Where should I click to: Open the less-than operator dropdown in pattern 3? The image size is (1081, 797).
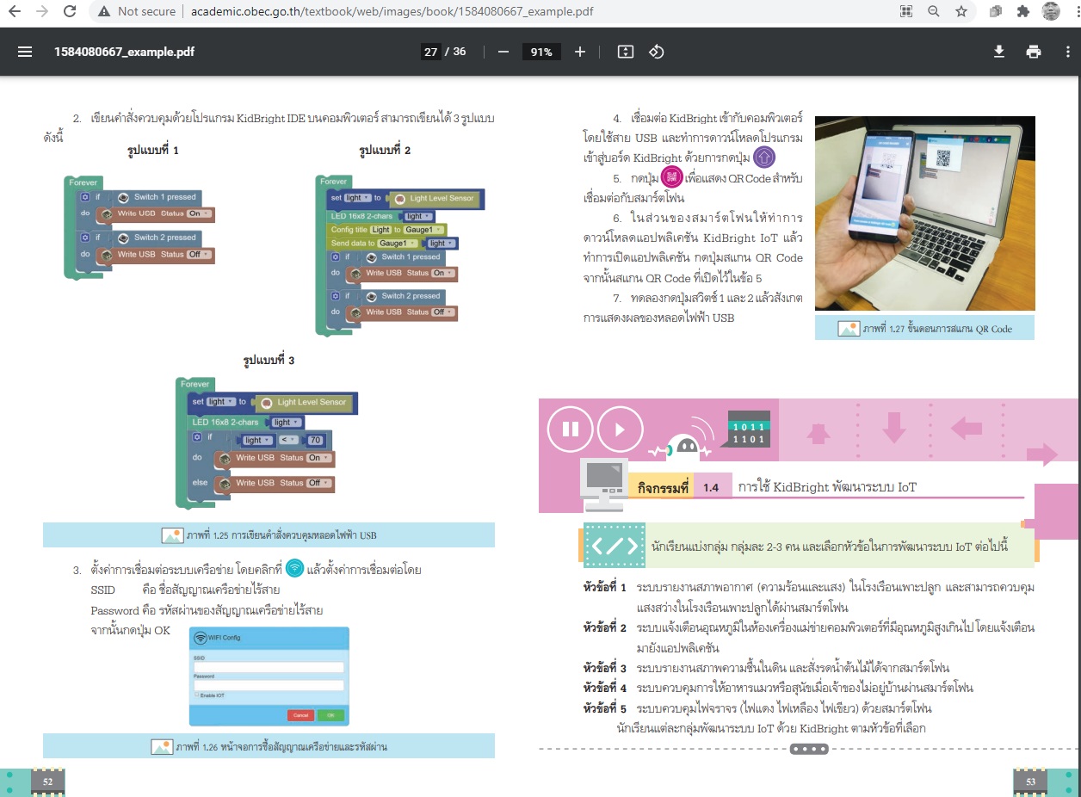point(289,440)
